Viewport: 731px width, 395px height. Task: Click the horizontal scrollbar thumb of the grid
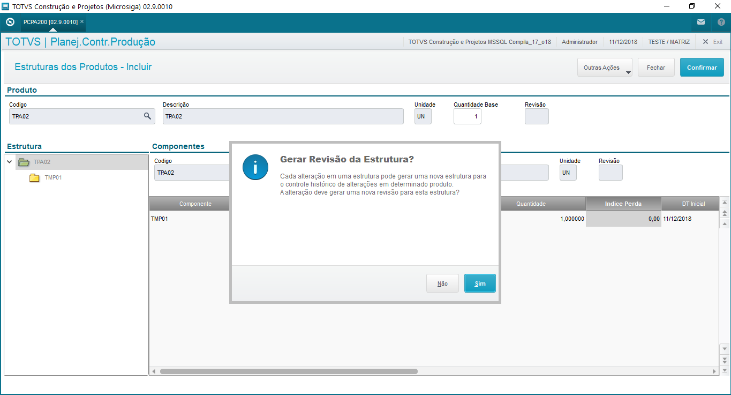tap(289, 371)
